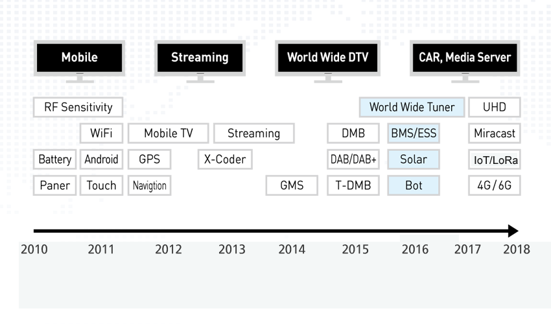The height and width of the screenshot is (324, 551).
Task: Click the DAB/DAB+ box
Action: [x=353, y=159]
